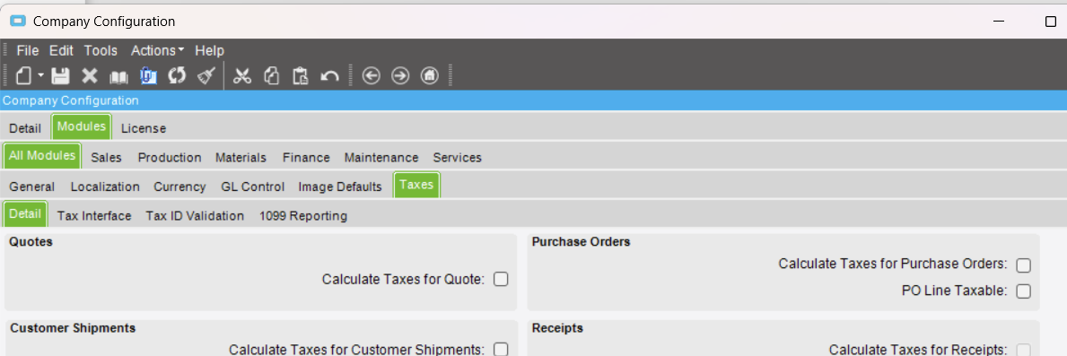Image resolution: width=1067 pixels, height=356 pixels.
Task: Click the Undo arrow icon
Action: [330, 76]
